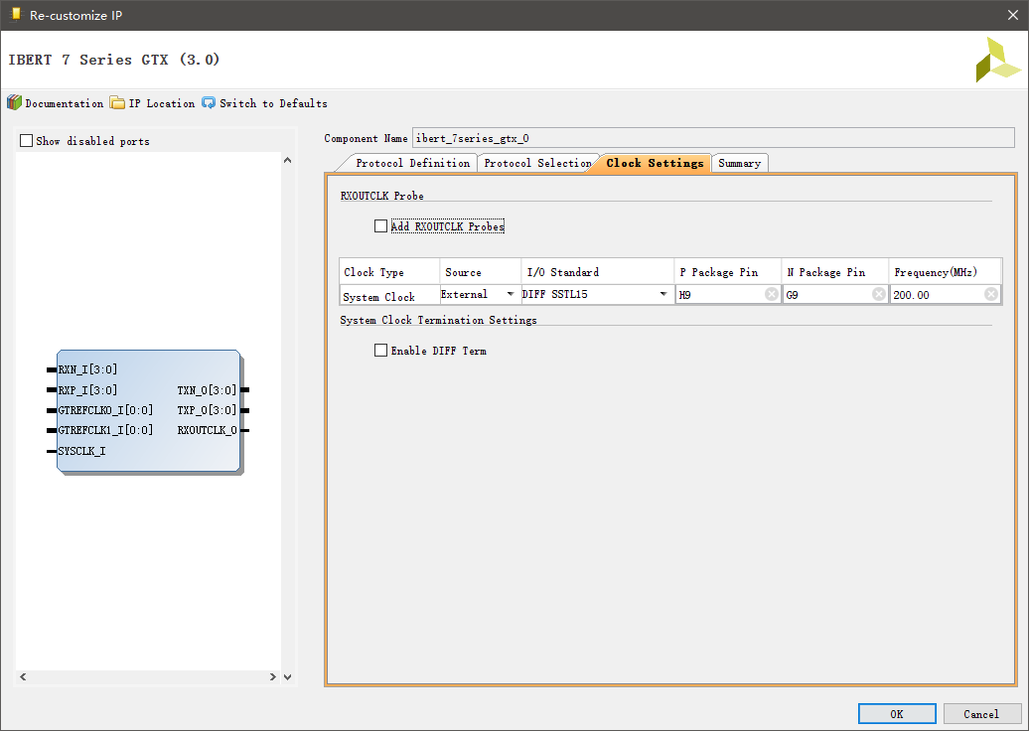
Task: Check Enable DIFF Term option
Action: pyautogui.click(x=380, y=351)
